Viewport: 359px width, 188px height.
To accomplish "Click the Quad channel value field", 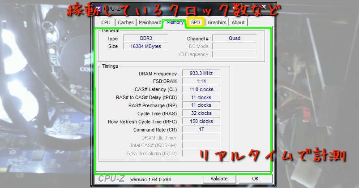I will click(235, 38).
